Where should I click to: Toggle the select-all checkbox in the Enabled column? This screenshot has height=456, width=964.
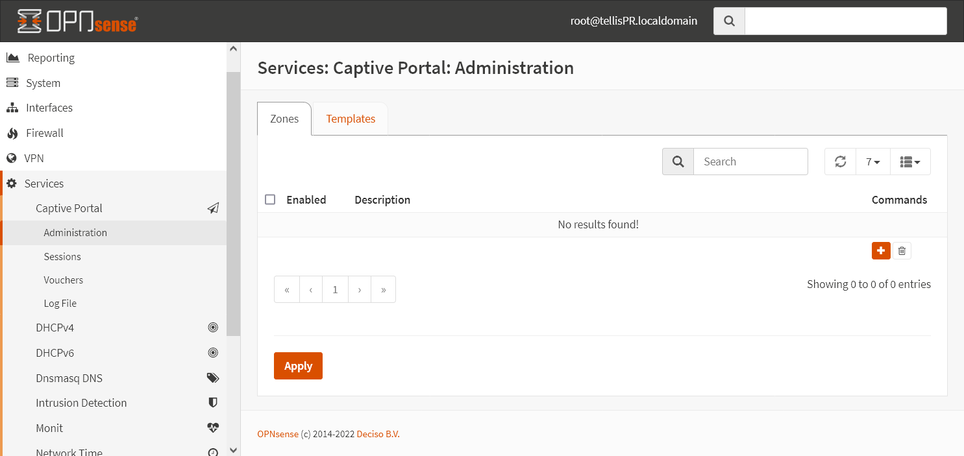(270, 199)
